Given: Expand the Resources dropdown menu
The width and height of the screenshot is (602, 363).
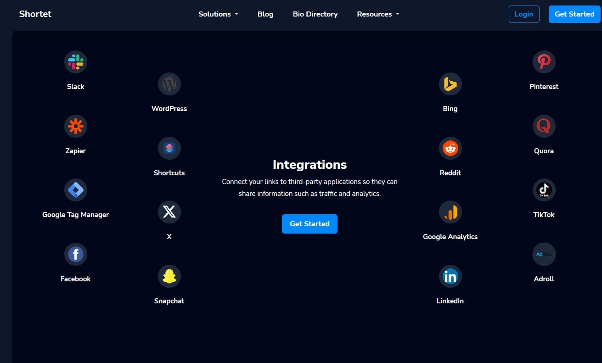Looking at the screenshot, I should pyautogui.click(x=378, y=14).
